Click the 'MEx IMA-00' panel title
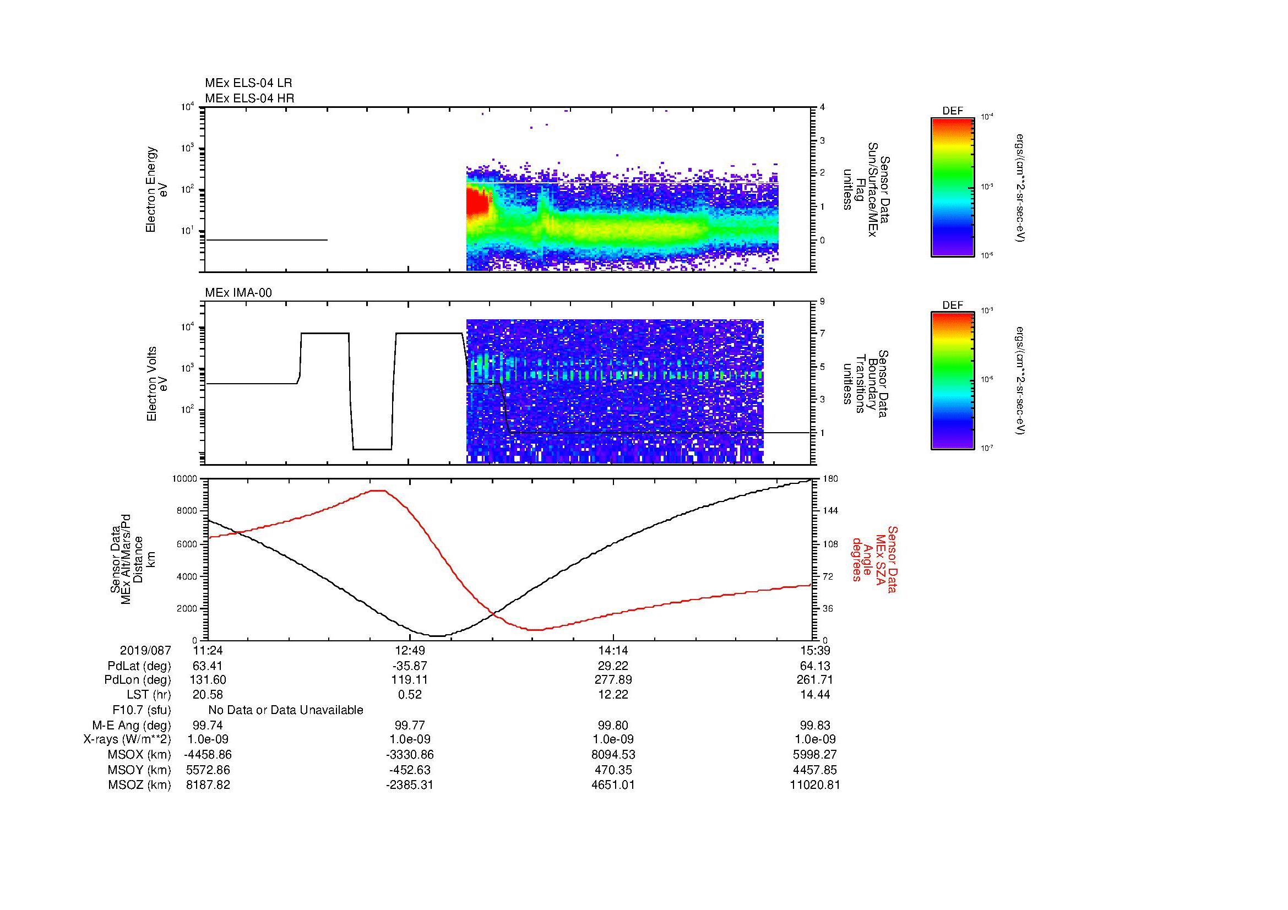Screen dimensions: 1288x910 [238, 293]
